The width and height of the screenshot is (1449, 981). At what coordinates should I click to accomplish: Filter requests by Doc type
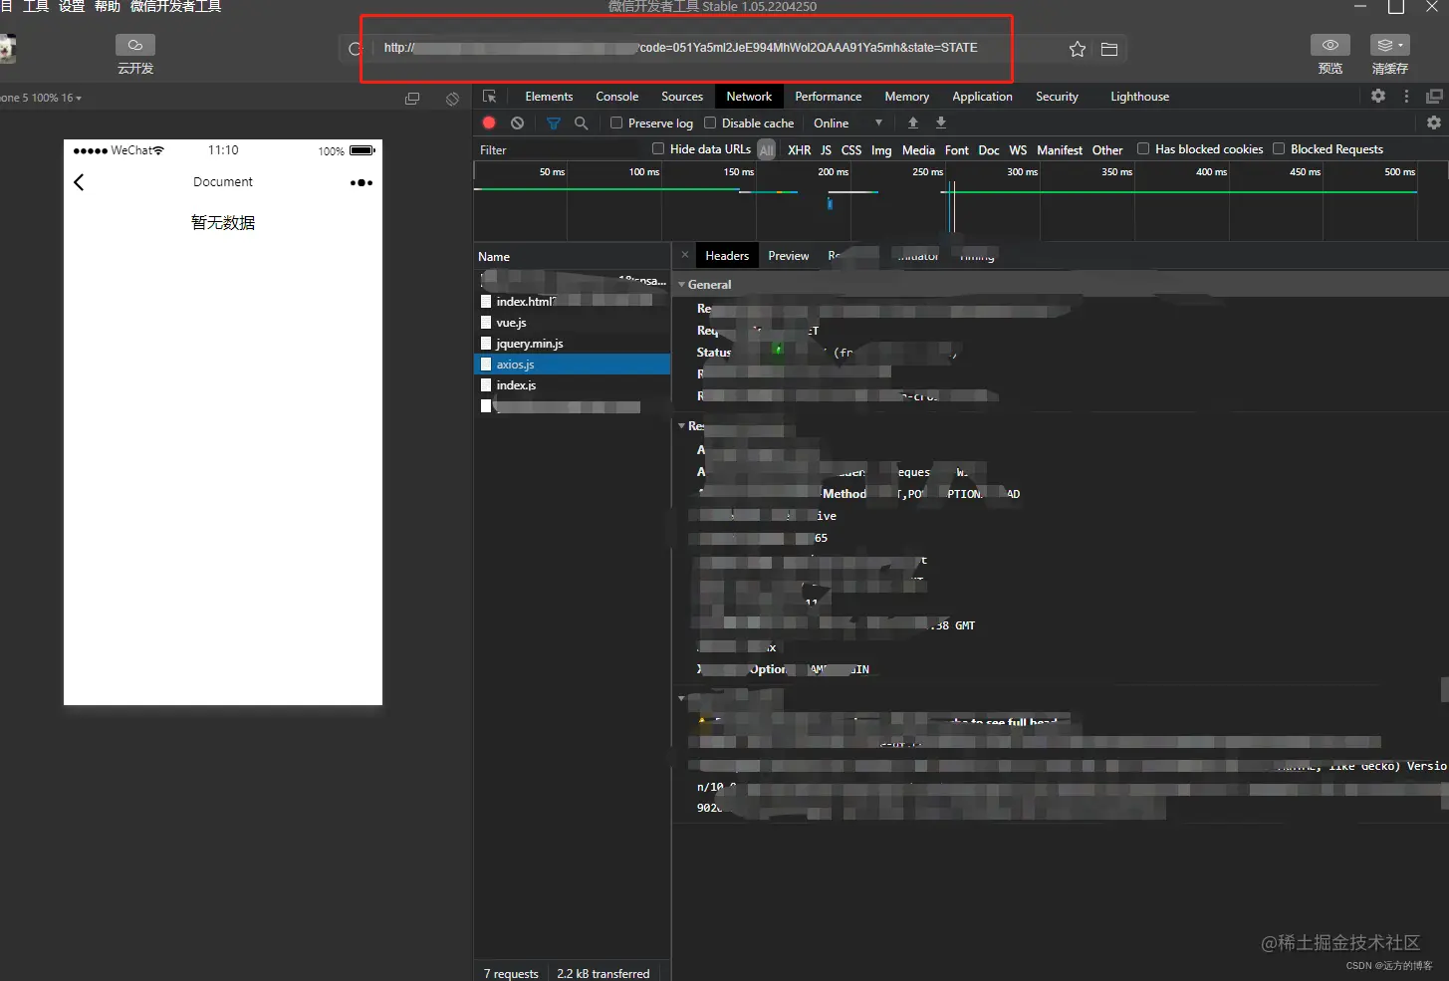click(x=988, y=149)
